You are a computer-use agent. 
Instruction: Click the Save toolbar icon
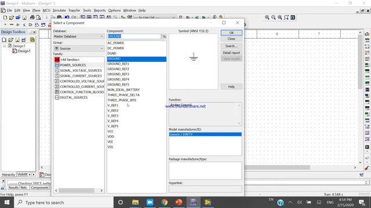24,17
